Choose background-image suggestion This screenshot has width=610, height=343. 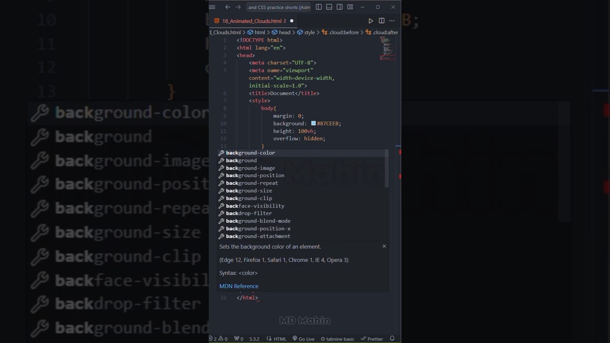[303, 168]
